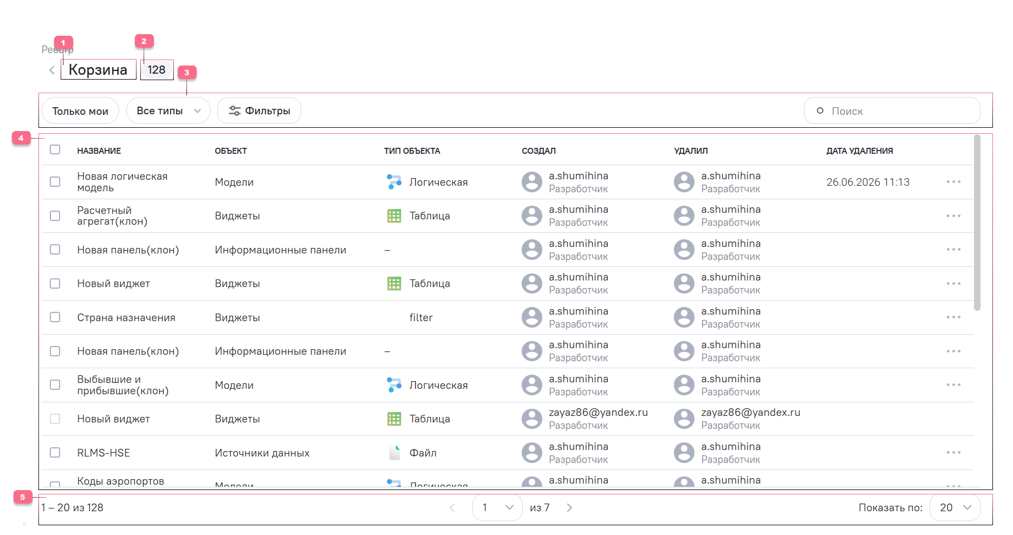This screenshot has width=1013, height=535.
Task: Sort by the ТИП ОБЪЕКТА column header
Action: (412, 151)
